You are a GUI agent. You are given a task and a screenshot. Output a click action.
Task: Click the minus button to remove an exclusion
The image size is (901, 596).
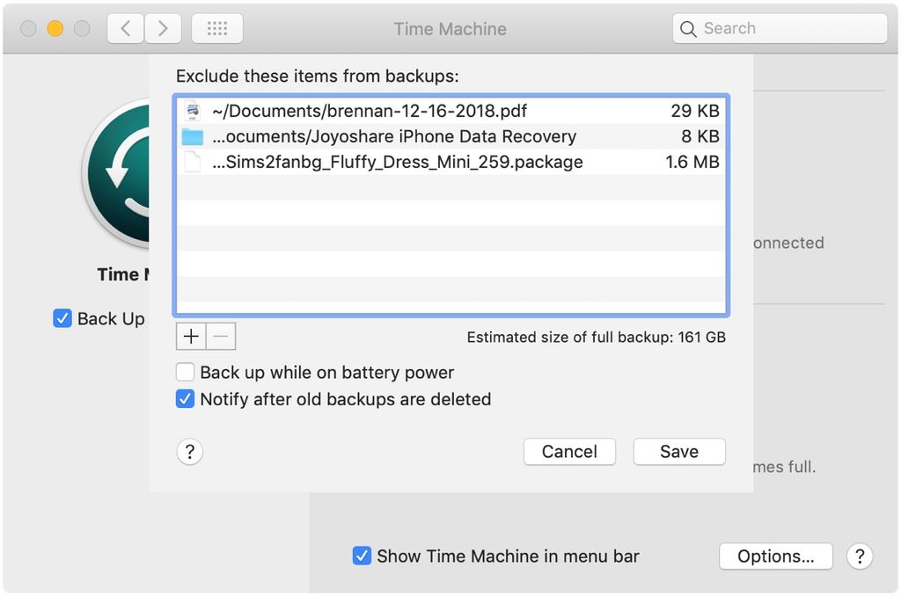coord(220,336)
